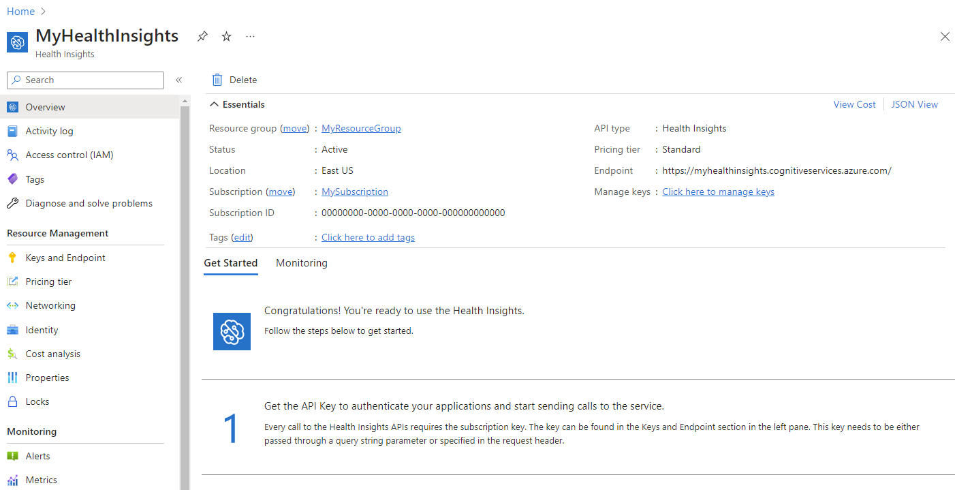Click the 'Active' status value
This screenshot has height=490, width=955.
(334, 149)
